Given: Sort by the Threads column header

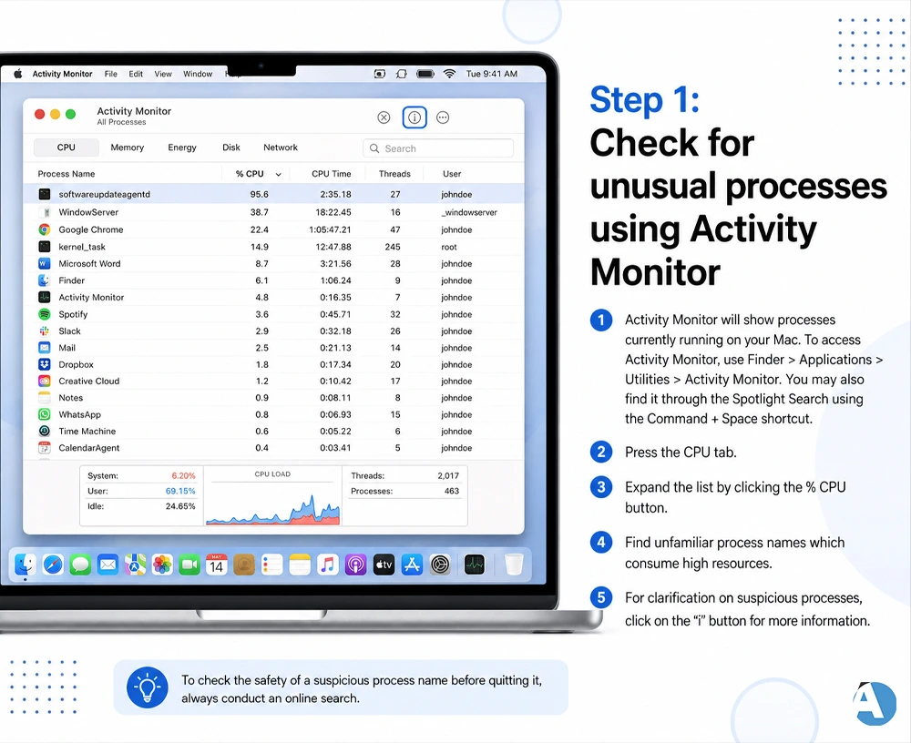Looking at the screenshot, I should pos(394,174).
